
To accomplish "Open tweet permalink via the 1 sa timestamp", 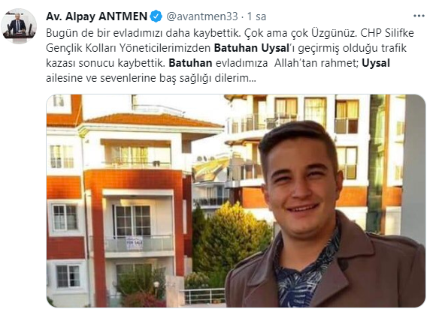I will (256, 16).
